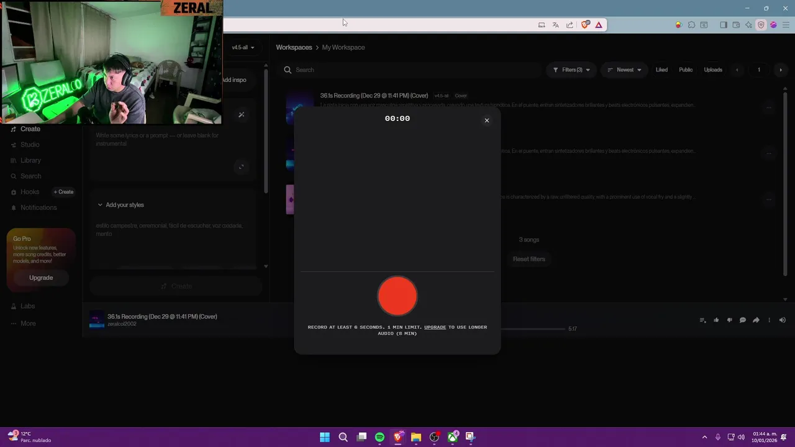Click the third song's pink cover thumbnail
Viewport: 795px width, 447px height.
290,200
